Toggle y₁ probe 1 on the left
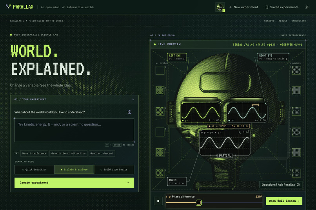This screenshot has width=316, height=210. tap(160, 70)
